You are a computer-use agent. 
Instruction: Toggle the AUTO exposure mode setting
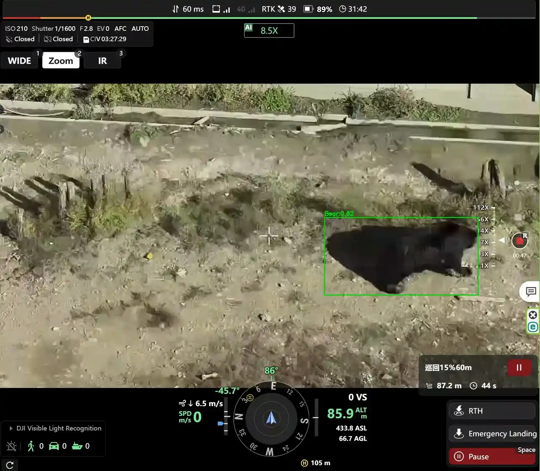coord(140,29)
